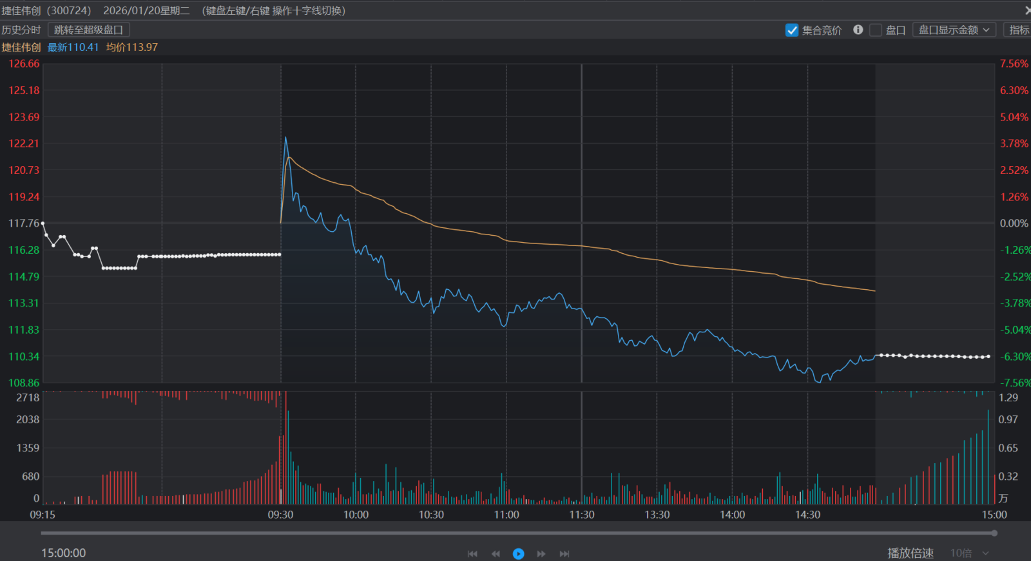The width and height of the screenshot is (1031, 561).
Task: Click 跳转至超级盘口 button
Action: (89, 30)
